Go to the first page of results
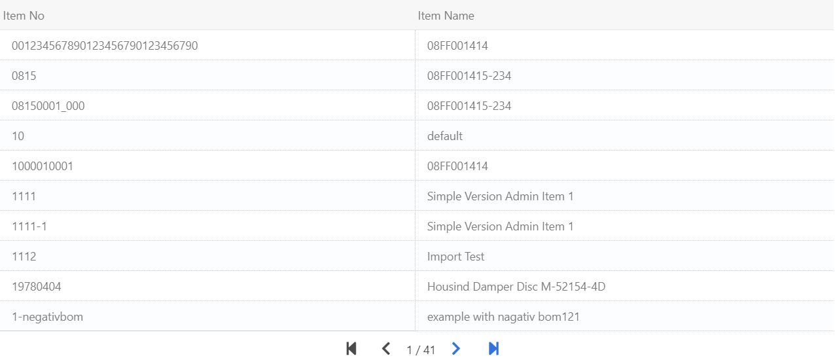The height and width of the screenshot is (360, 835). click(351, 349)
